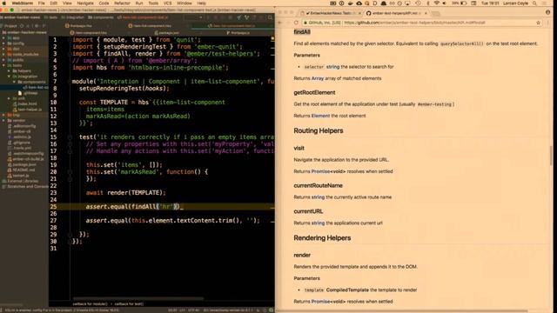Click the Element link under getRootElement
Screen dimensions: 557x313
coord(320,116)
